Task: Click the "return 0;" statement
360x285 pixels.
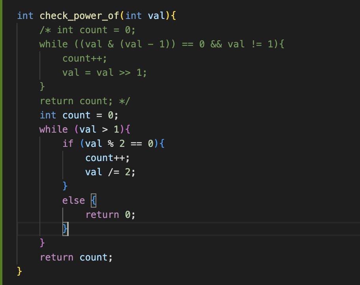Action: 110,215
